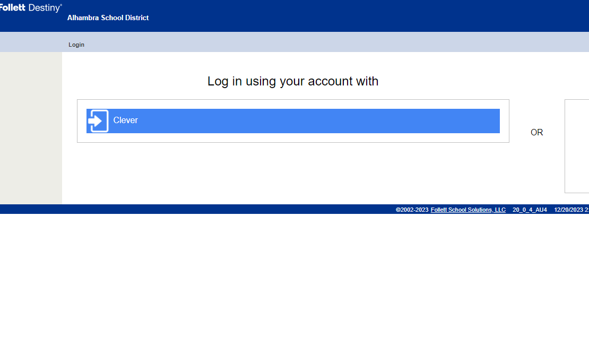Click the 'Log in using your account with' heading
The width and height of the screenshot is (589, 354).
point(293,81)
